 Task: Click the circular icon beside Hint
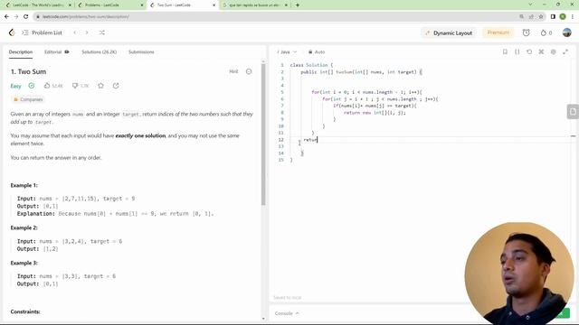click(x=249, y=71)
